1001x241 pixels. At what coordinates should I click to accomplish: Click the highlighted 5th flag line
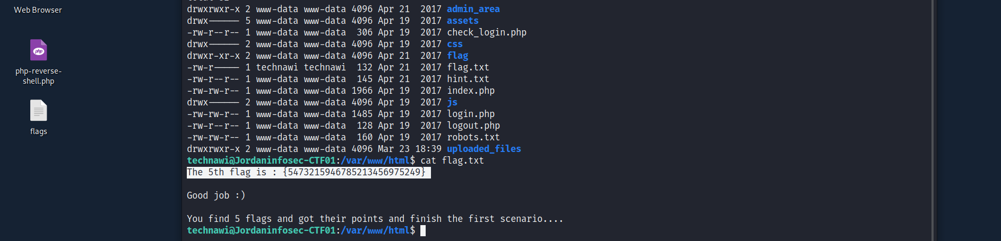tap(308, 172)
